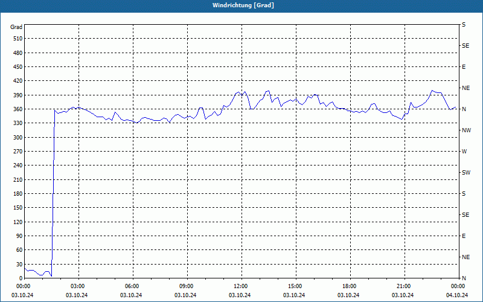Click the 360 y-axis value
Screen dimensions: 483x302
(18, 109)
